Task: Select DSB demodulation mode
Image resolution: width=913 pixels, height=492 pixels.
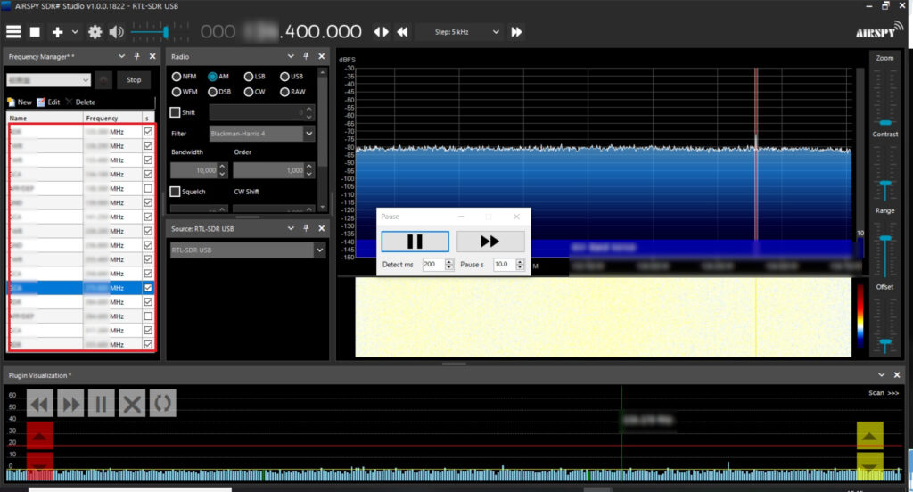Action: [219, 92]
